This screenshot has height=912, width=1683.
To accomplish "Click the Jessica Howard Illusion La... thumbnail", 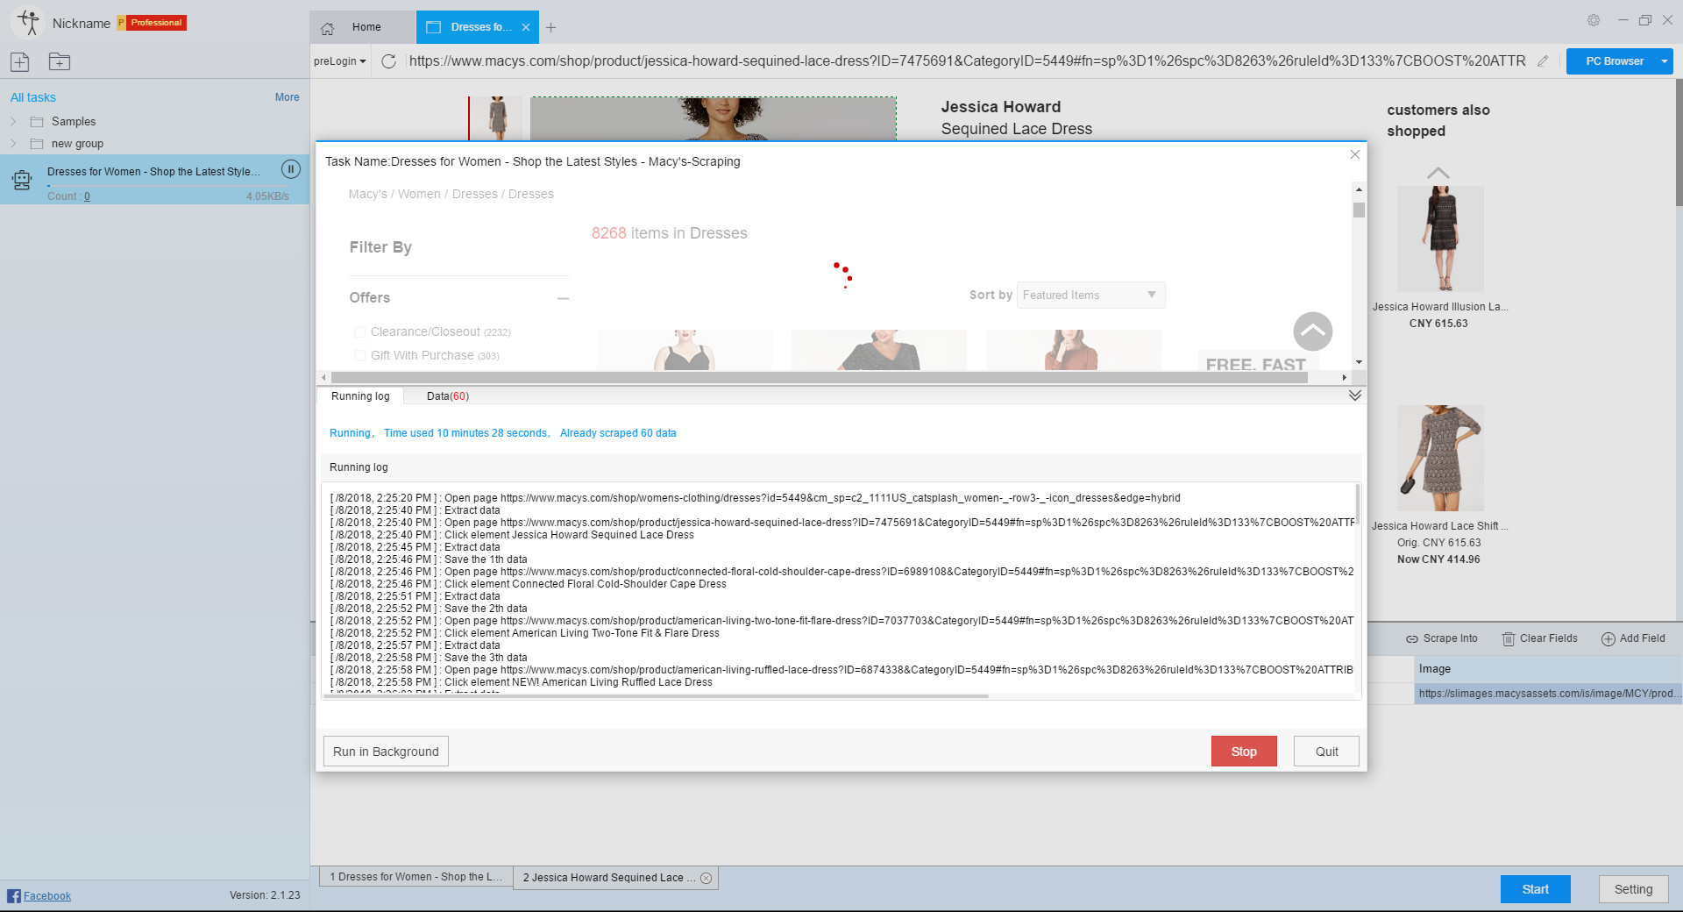I will tap(1440, 239).
